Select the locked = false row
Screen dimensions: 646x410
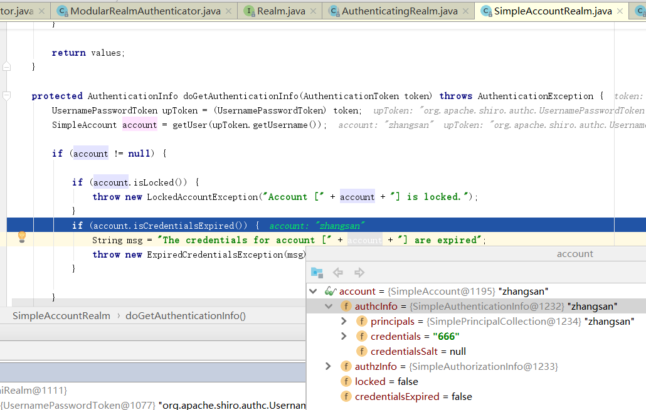click(476, 382)
